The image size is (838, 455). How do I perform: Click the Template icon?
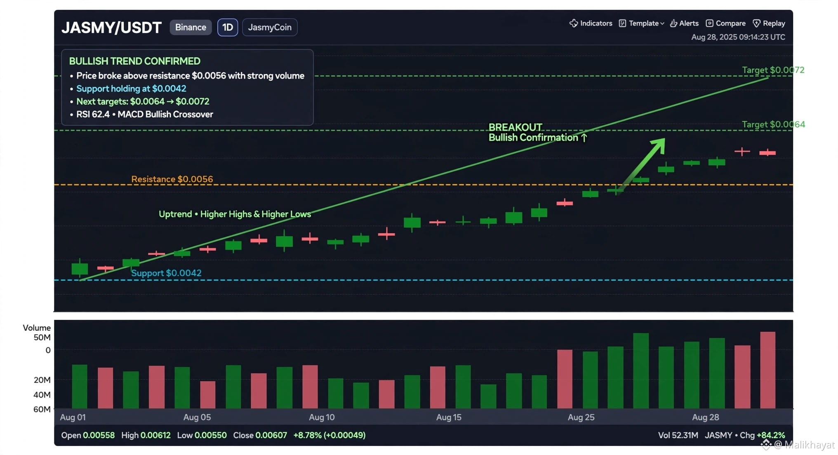point(622,23)
